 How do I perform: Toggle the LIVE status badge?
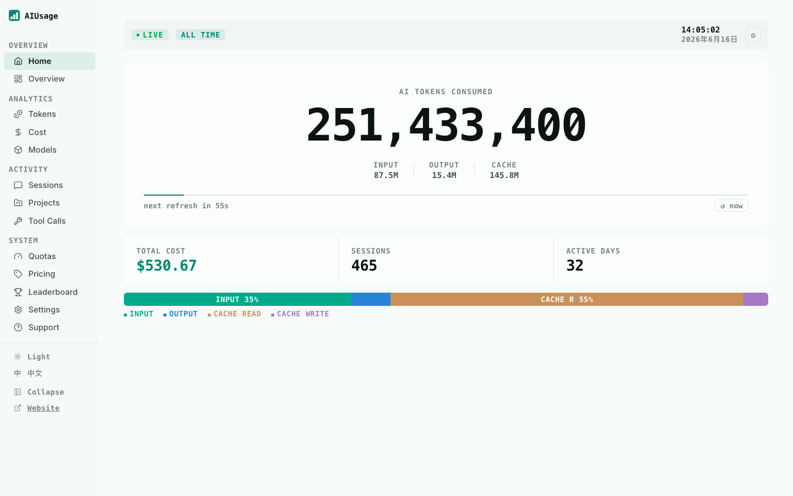150,35
